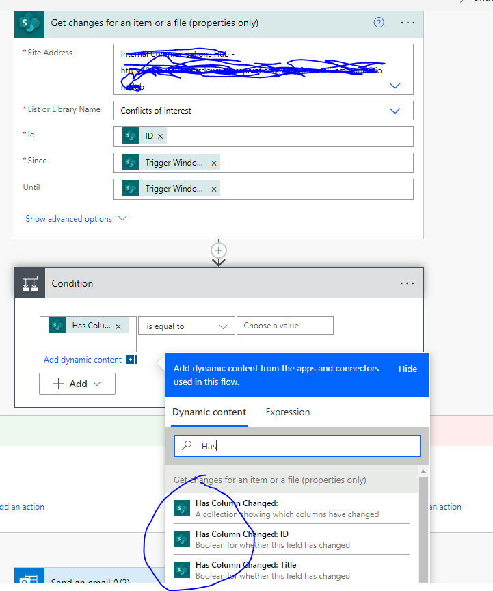Focus the dynamic content search box
The image size is (493, 591).
[297, 446]
